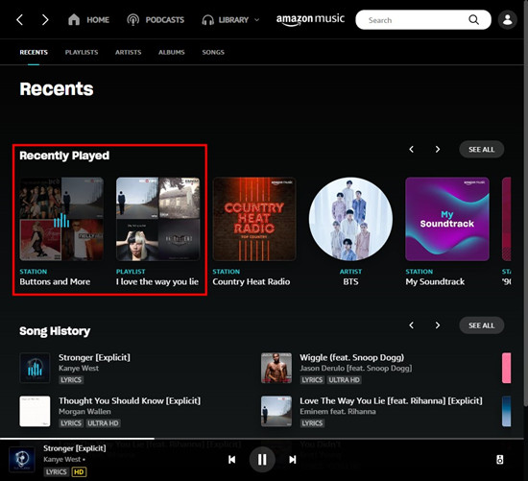Click the Morgan Wallen artist name
This screenshot has height=481, width=528.
point(84,412)
